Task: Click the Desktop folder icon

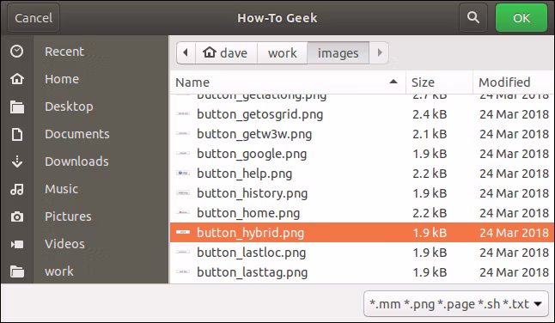Action: 17,107
